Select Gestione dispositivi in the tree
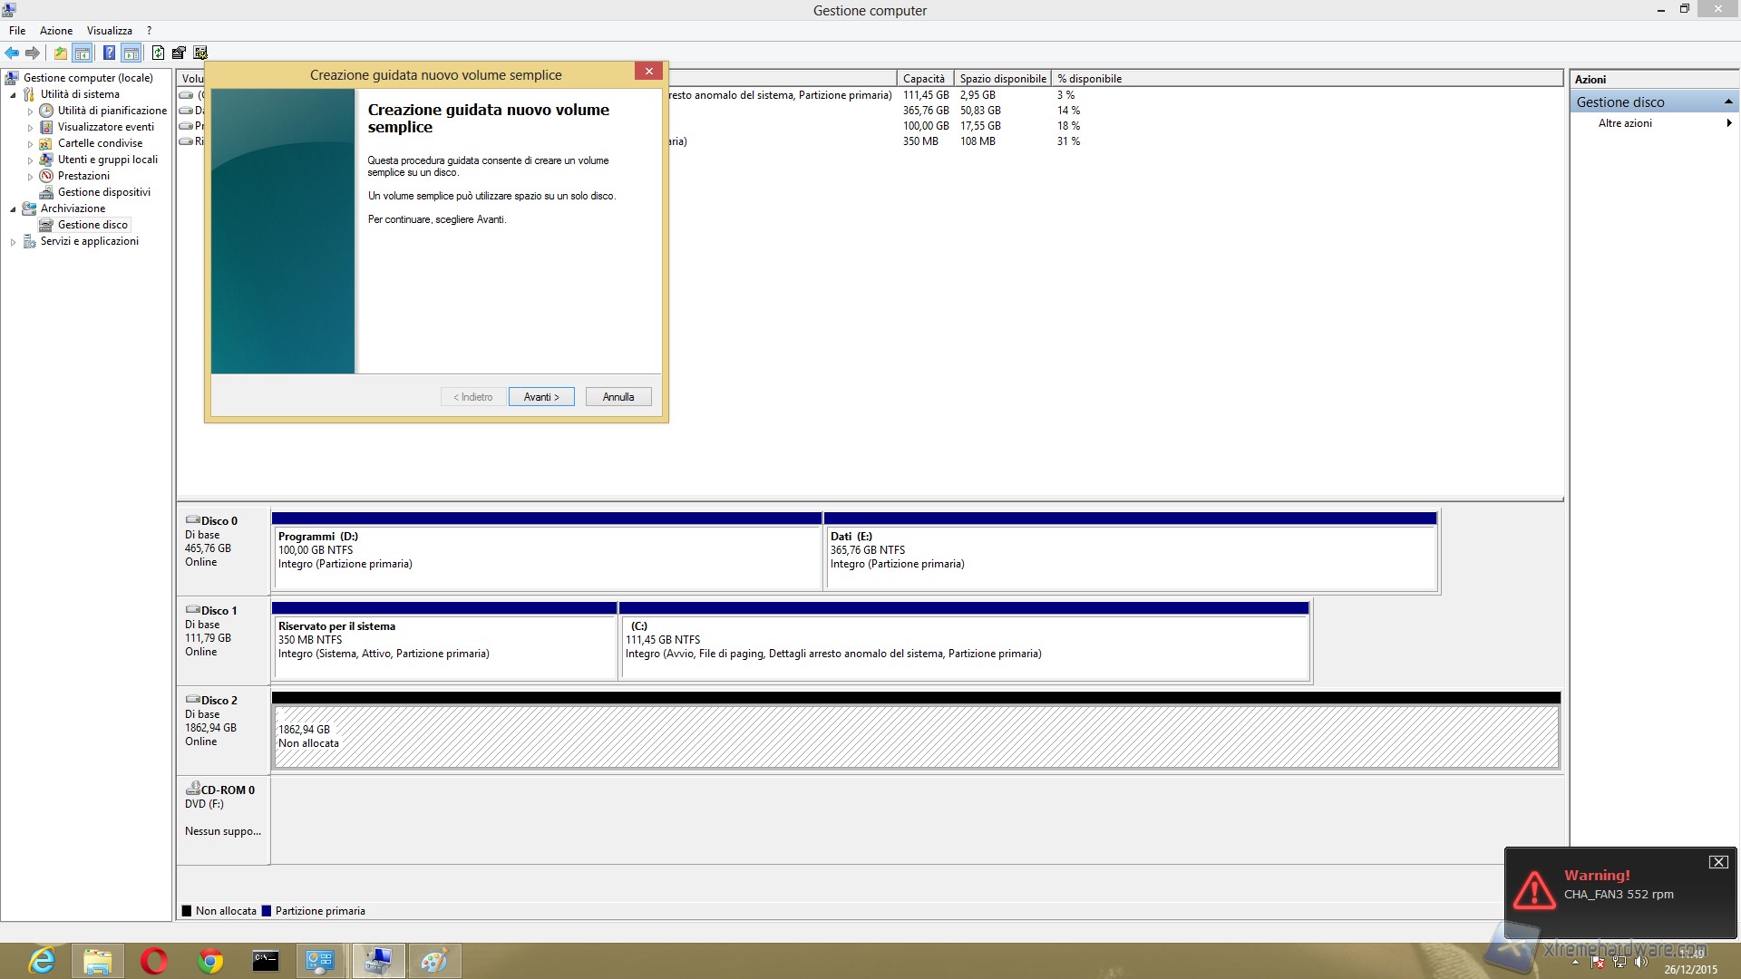 [x=103, y=192]
